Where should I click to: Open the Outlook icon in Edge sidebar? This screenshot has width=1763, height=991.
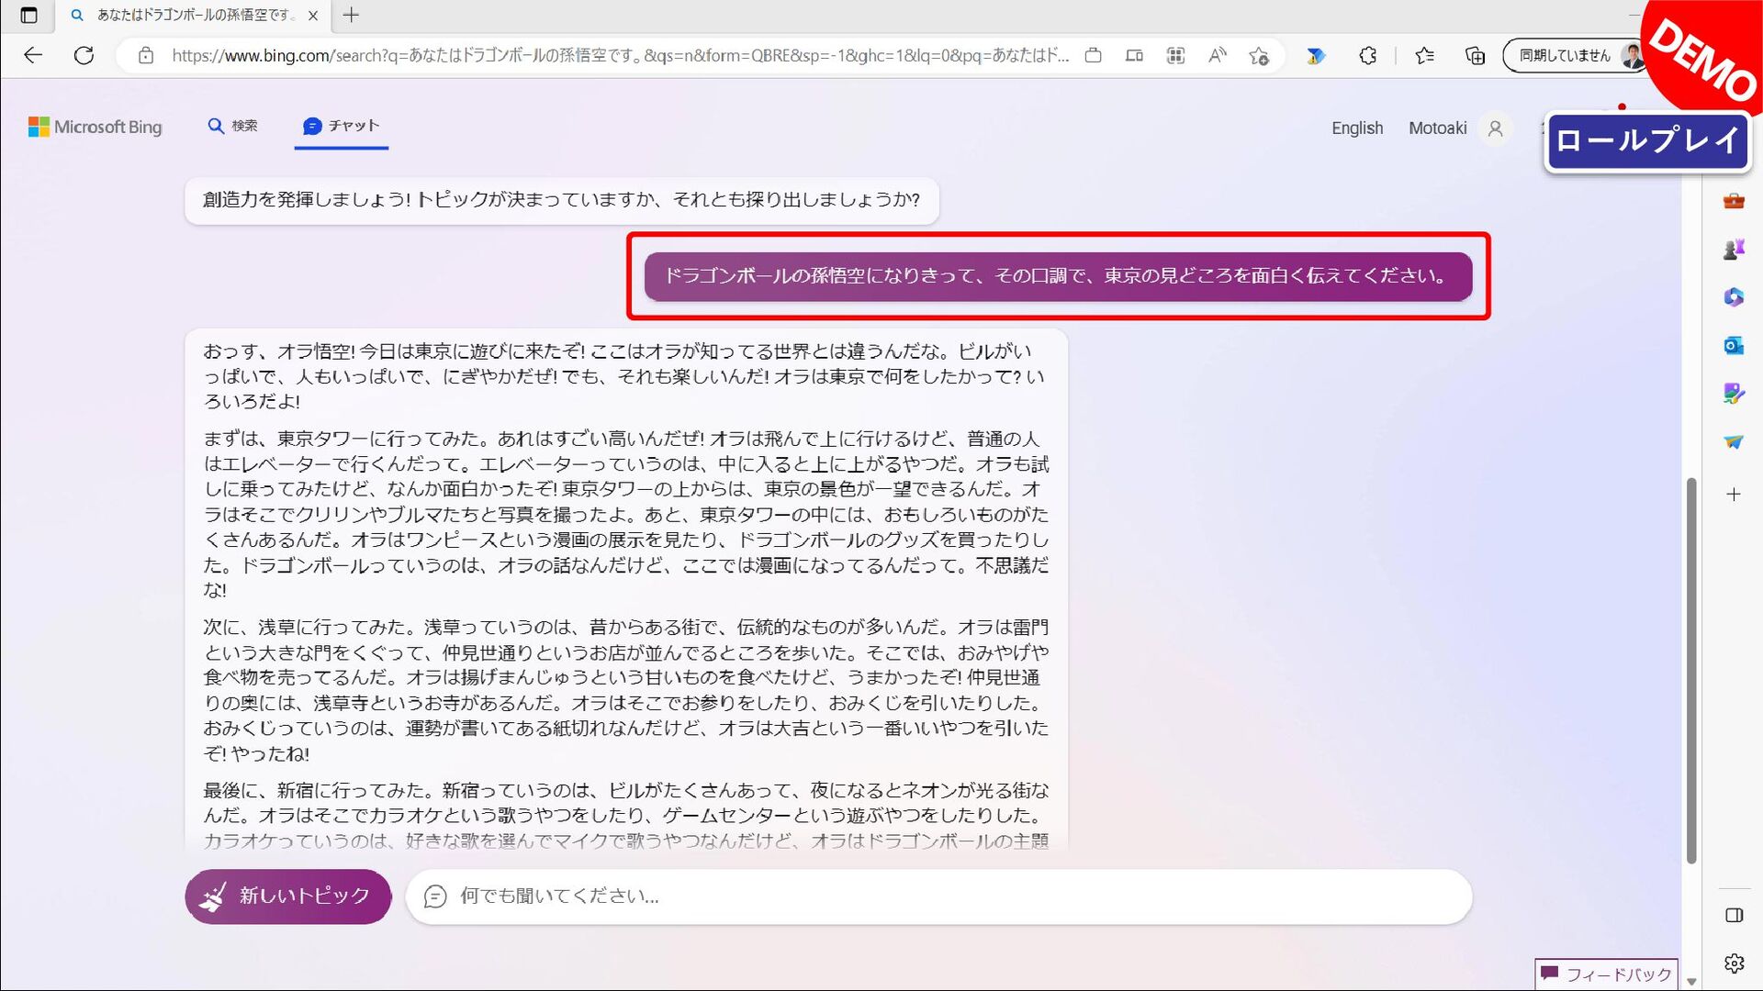click(1733, 345)
